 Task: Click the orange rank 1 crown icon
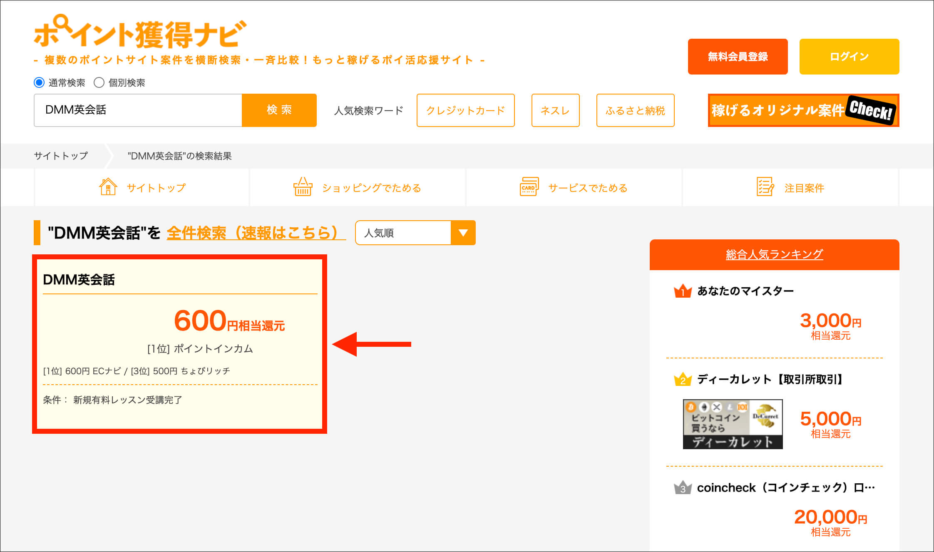(683, 291)
